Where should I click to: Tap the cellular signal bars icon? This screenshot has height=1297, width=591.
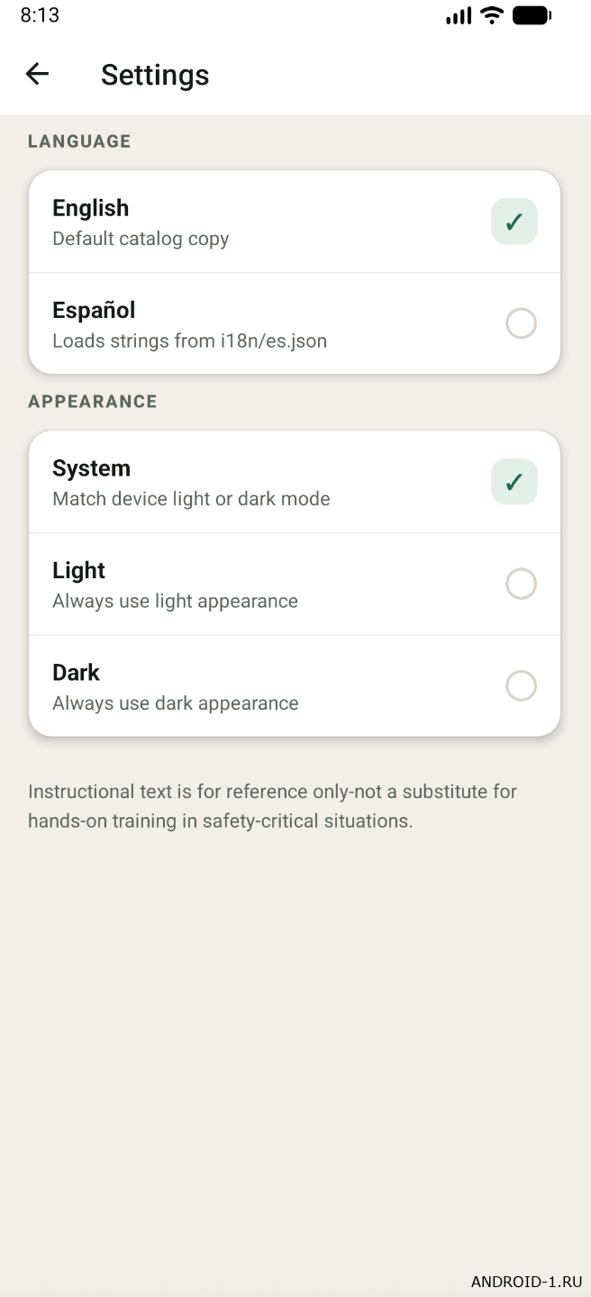point(459,15)
